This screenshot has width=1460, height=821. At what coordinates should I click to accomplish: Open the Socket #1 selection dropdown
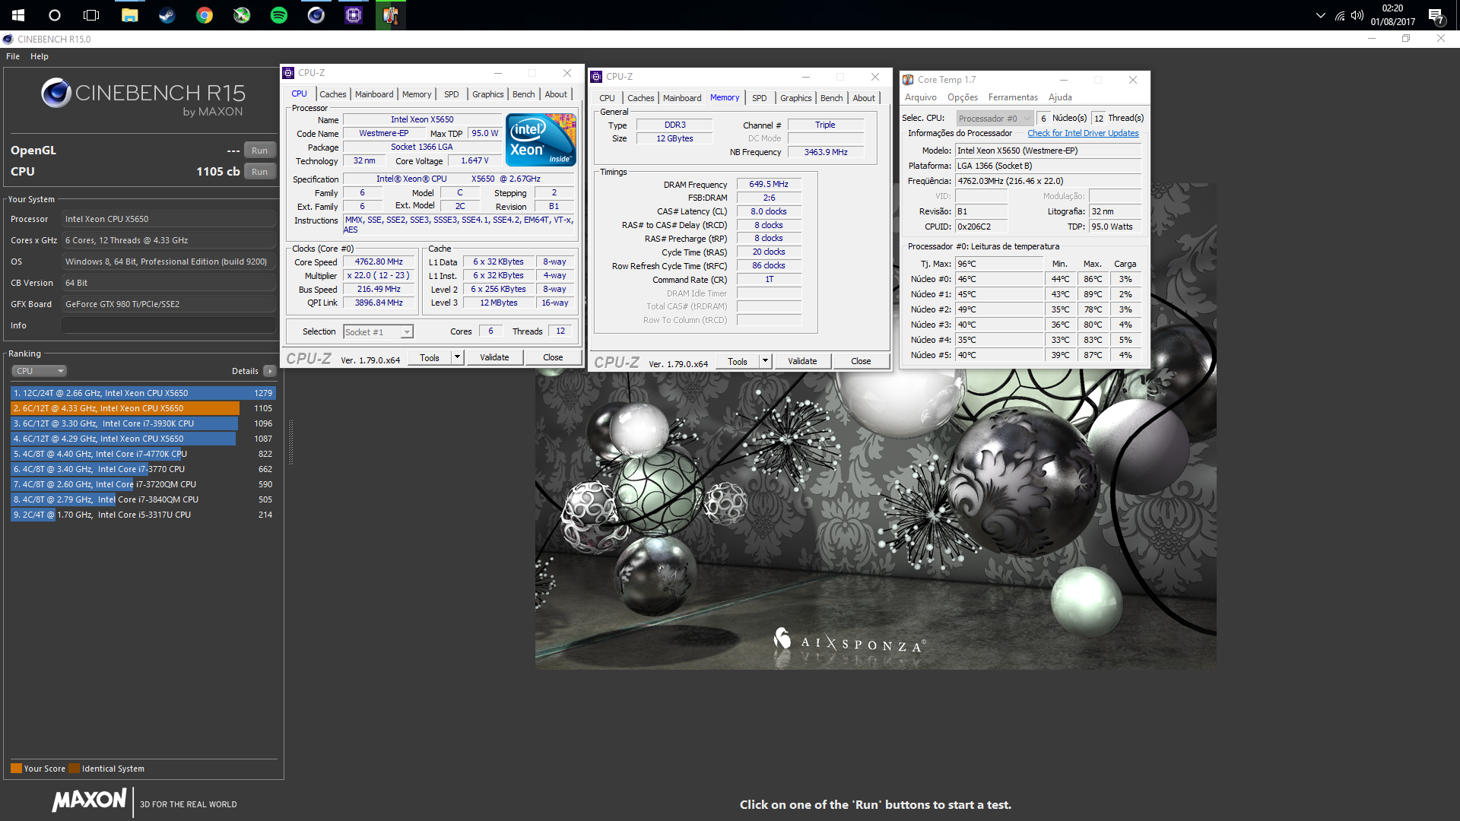(378, 331)
